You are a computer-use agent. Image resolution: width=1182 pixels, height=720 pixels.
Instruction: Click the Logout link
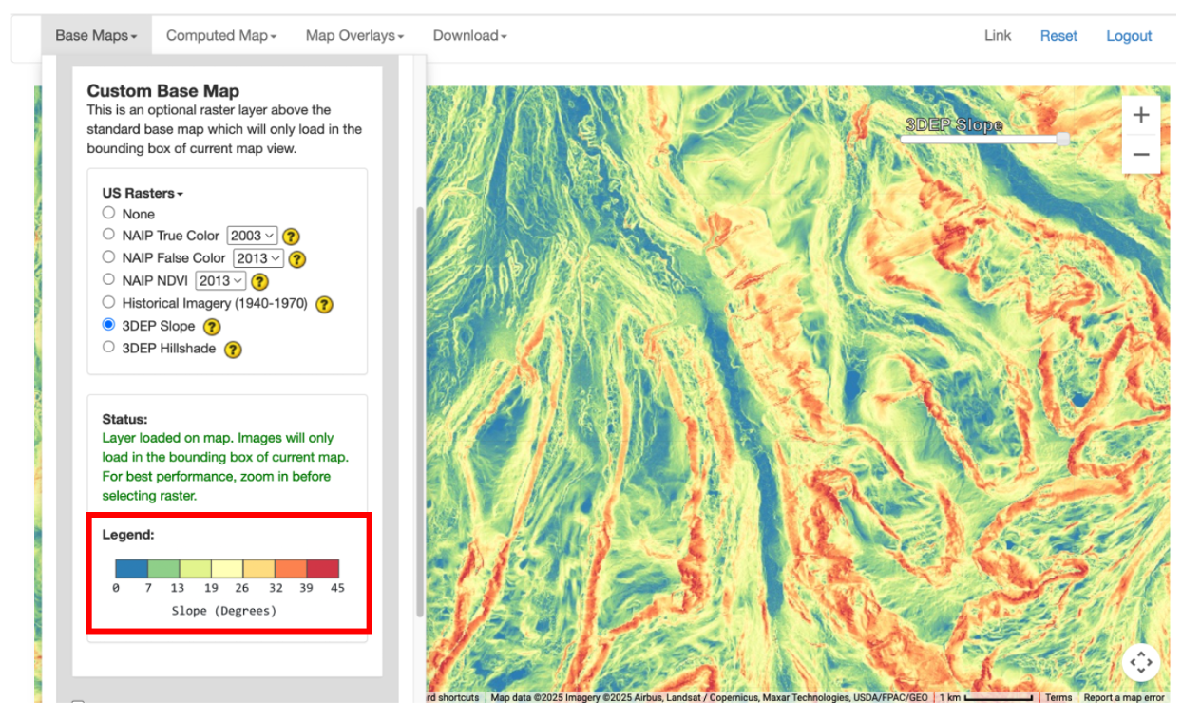[x=1129, y=36]
